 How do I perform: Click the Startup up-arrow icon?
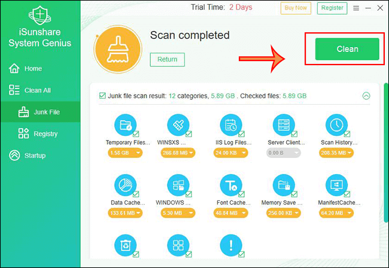pyautogui.click(x=14, y=155)
